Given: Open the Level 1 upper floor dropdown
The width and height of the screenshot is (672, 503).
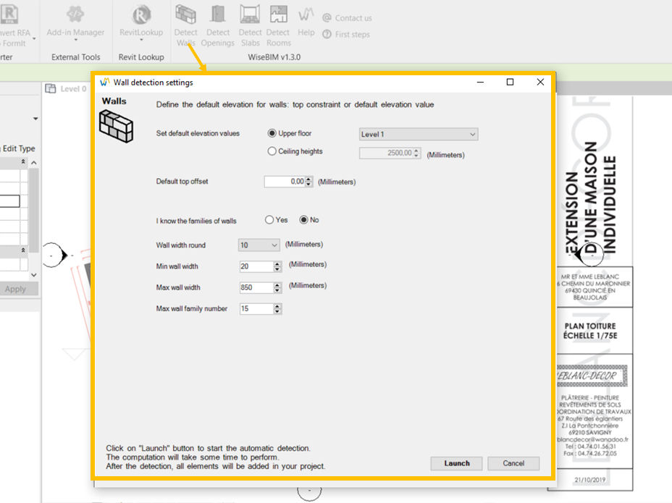Looking at the screenshot, I should 419,134.
